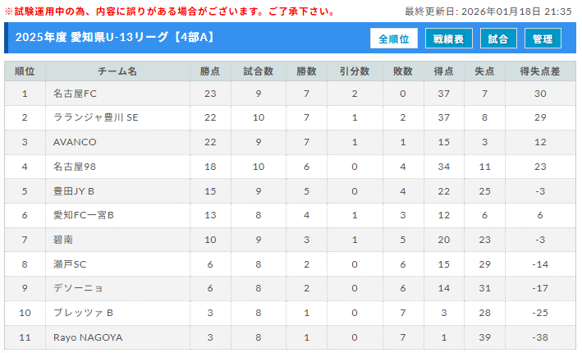582x353 pixels.
Task: Click the 名古屋FC team name
Action: (75, 94)
